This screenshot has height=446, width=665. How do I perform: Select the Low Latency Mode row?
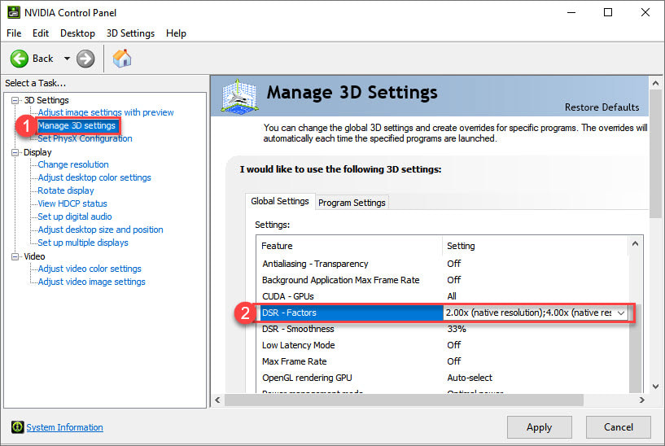(442, 345)
